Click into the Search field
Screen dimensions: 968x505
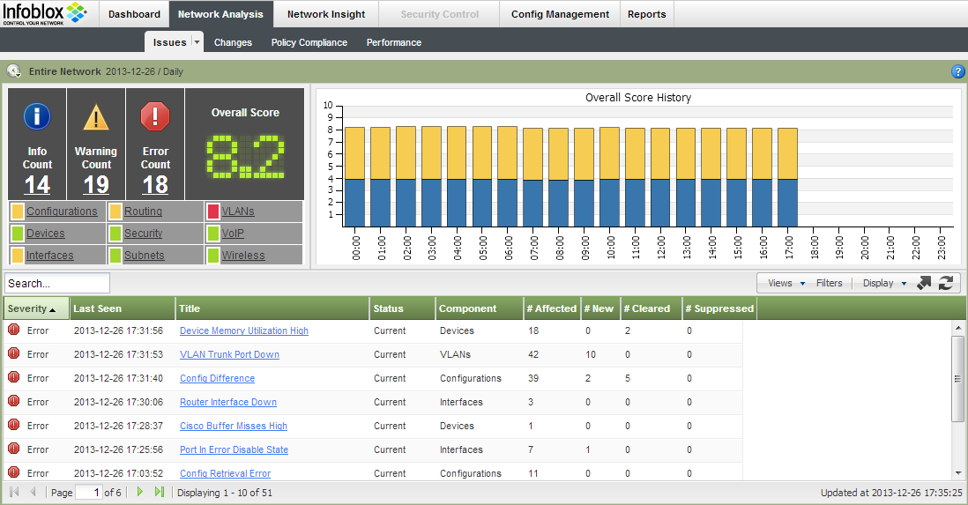tap(57, 283)
